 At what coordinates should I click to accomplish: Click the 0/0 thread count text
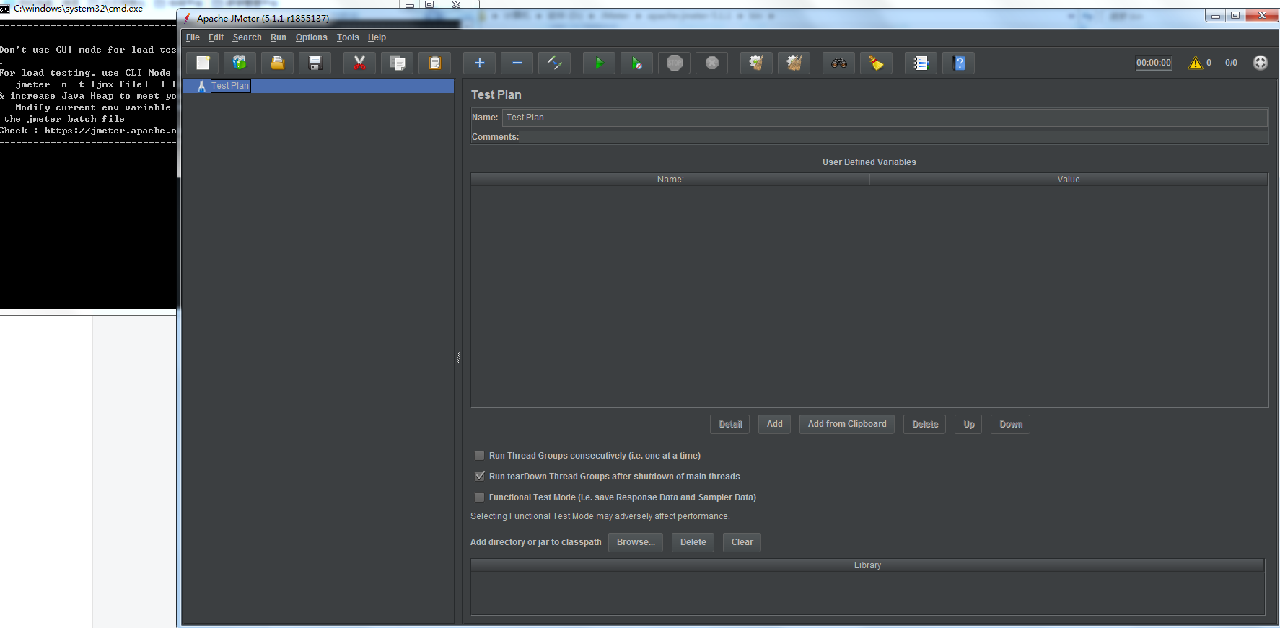tap(1231, 63)
